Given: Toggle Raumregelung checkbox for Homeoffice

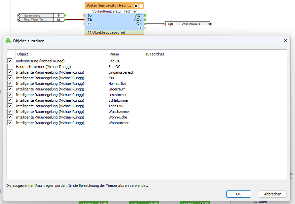Looking at the screenshot, I should pyautogui.click(x=10, y=84).
